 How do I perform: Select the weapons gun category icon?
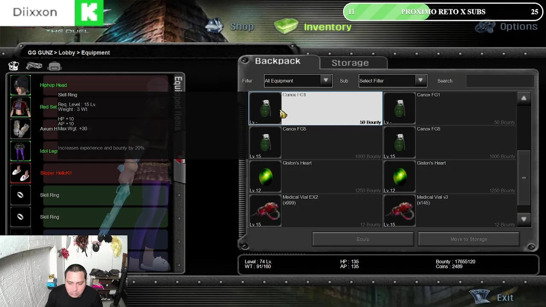34,66
